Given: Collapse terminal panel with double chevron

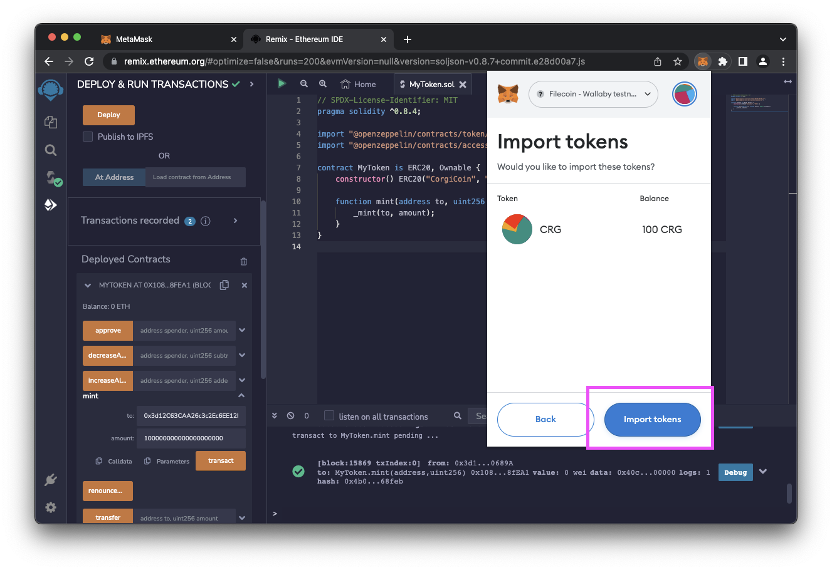Looking at the screenshot, I should [x=275, y=415].
